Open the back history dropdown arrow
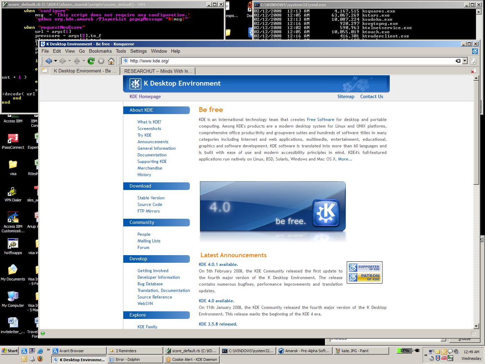This screenshot has width=485, height=364. [x=55, y=61]
